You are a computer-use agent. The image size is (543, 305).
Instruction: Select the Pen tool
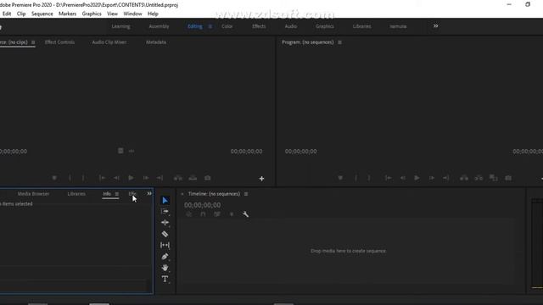click(x=165, y=257)
